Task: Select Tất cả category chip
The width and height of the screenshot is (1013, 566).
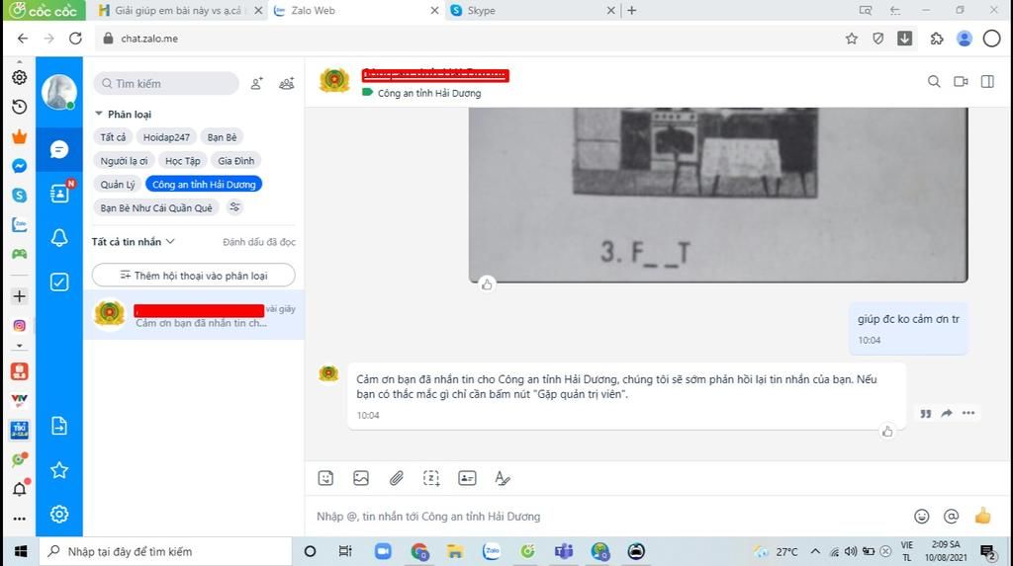Action: [x=113, y=137]
